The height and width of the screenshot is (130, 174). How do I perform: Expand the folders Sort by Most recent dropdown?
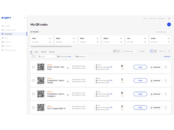[163, 32]
